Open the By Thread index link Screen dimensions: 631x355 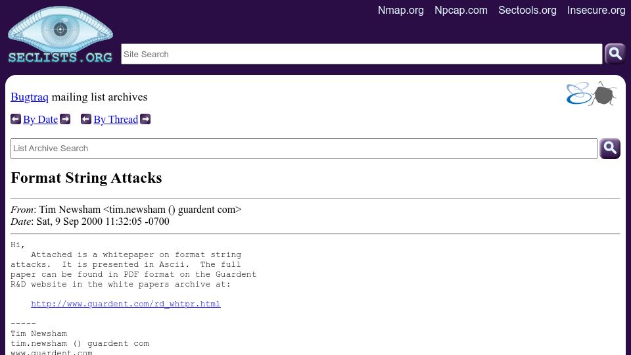pyautogui.click(x=116, y=120)
